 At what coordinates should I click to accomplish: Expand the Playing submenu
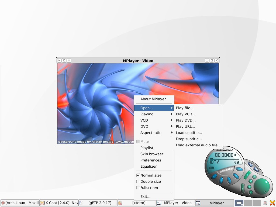pos(147,114)
